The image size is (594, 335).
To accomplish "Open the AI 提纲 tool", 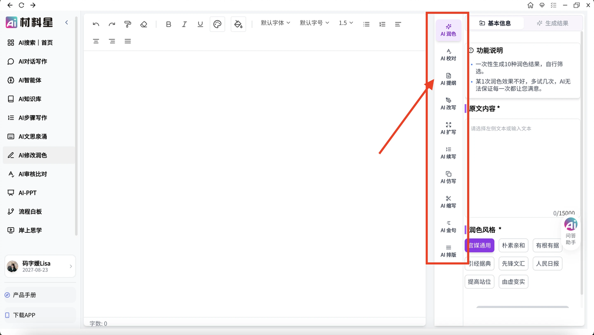I will pyautogui.click(x=448, y=79).
